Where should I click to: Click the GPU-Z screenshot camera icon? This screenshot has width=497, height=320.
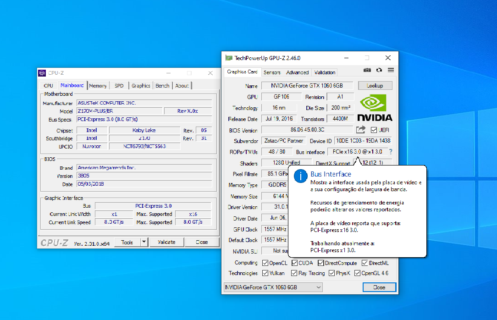(367, 70)
